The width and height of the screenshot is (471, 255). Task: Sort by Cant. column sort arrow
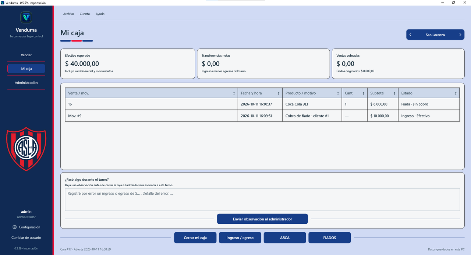[x=364, y=93]
